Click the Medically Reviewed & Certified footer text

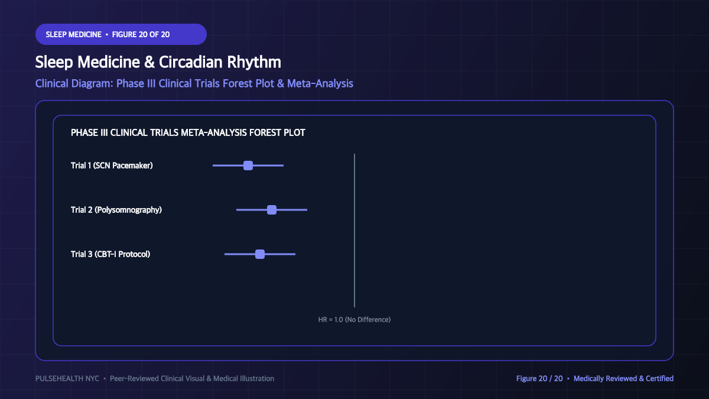point(623,378)
